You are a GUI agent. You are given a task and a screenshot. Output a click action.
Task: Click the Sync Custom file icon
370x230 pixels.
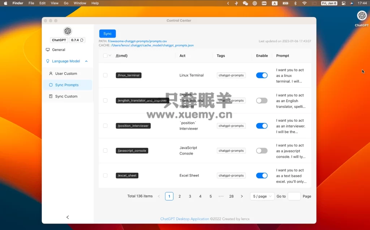click(x=51, y=96)
